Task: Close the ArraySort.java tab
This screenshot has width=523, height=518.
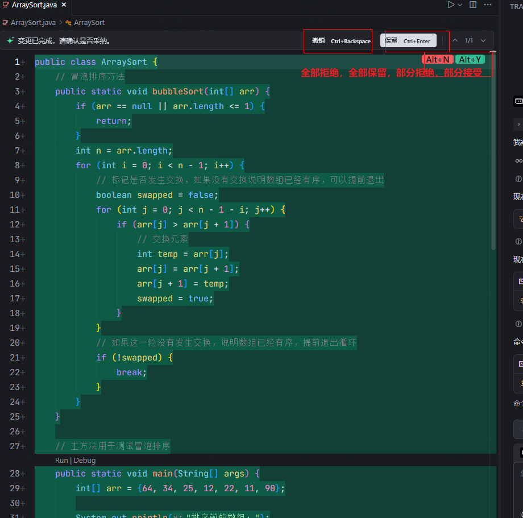Action: [64, 5]
